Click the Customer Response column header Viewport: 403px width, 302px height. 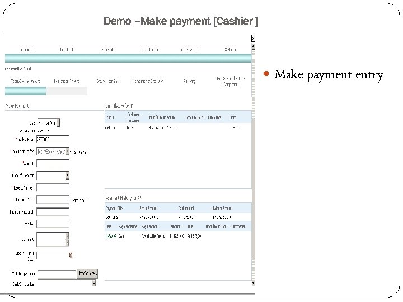[133, 117]
